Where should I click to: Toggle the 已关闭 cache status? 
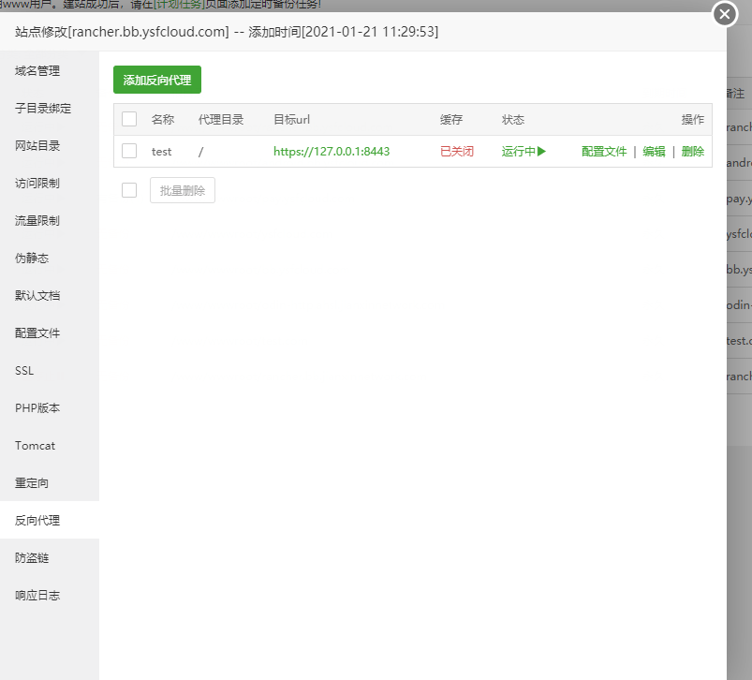(x=456, y=151)
